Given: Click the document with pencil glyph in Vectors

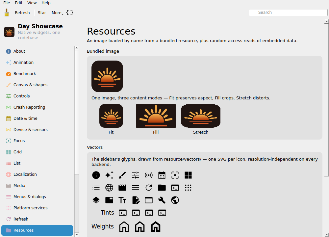Looking at the screenshot, I should point(136,200).
